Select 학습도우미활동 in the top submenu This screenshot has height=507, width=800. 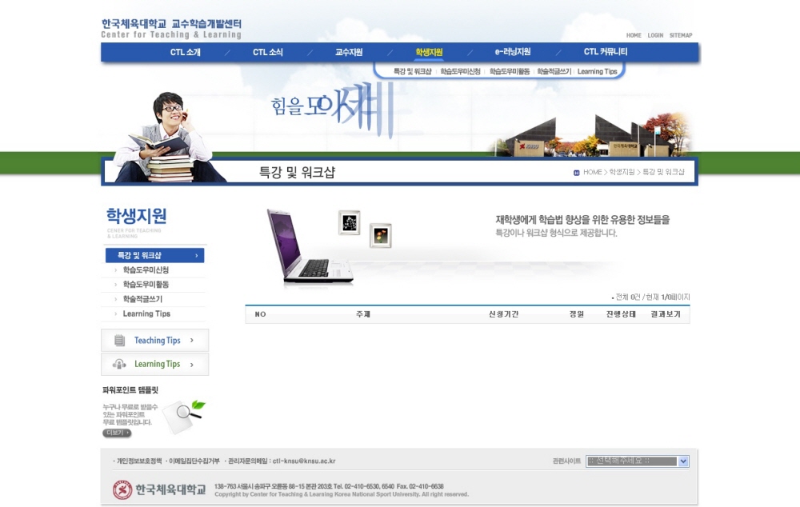coord(510,72)
